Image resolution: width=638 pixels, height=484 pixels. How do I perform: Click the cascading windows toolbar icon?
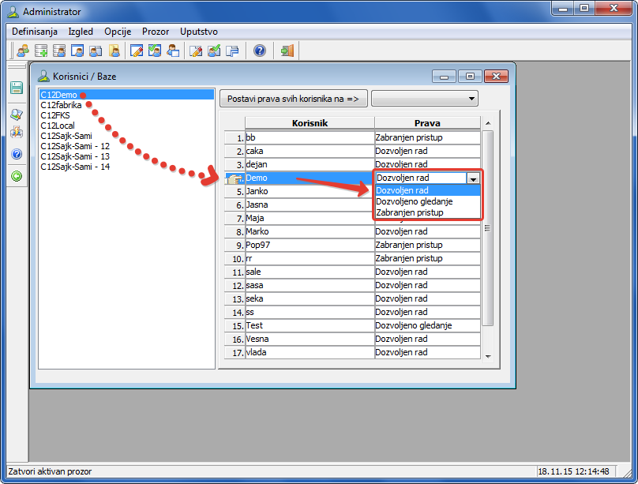click(232, 51)
